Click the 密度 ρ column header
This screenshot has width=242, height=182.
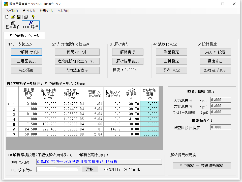94,94
